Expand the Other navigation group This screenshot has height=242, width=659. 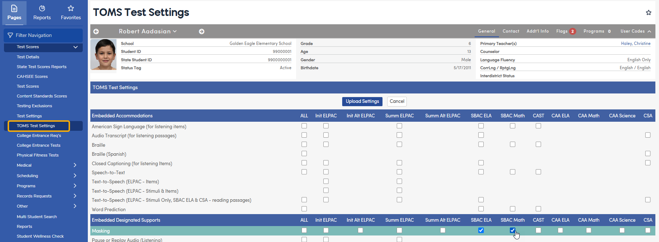click(75, 206)
